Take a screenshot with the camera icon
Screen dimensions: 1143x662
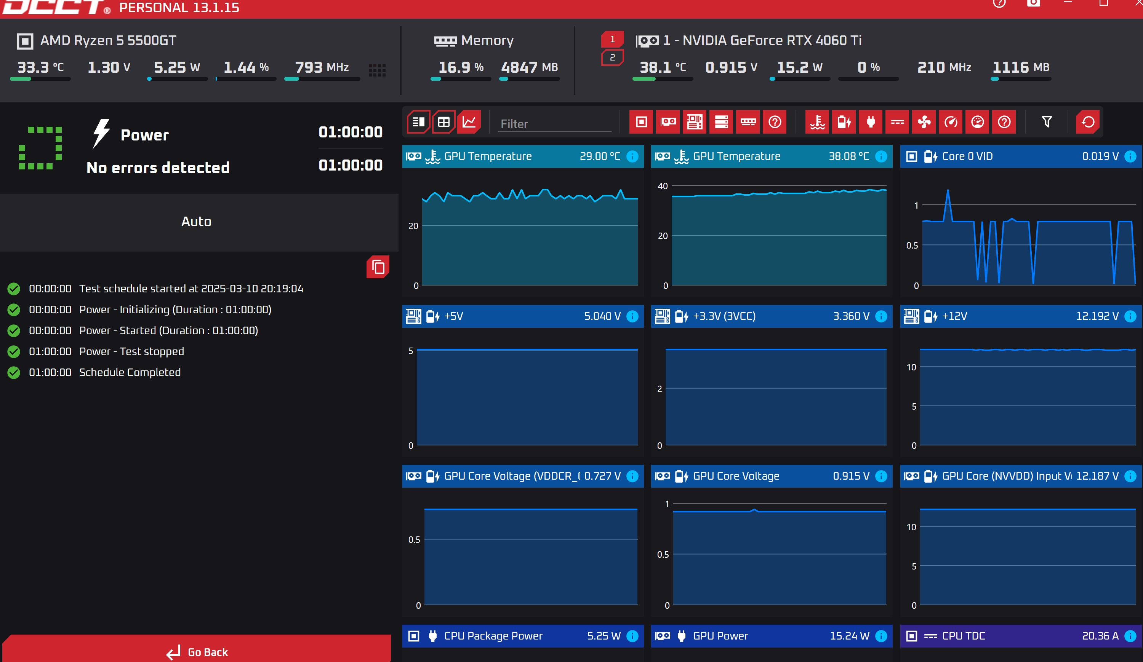1034,3
